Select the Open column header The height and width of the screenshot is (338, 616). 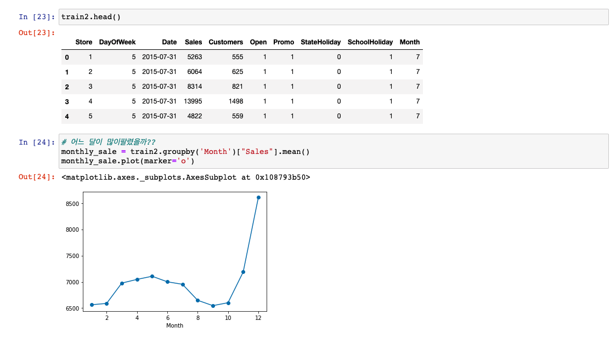(x=258, y=42)
